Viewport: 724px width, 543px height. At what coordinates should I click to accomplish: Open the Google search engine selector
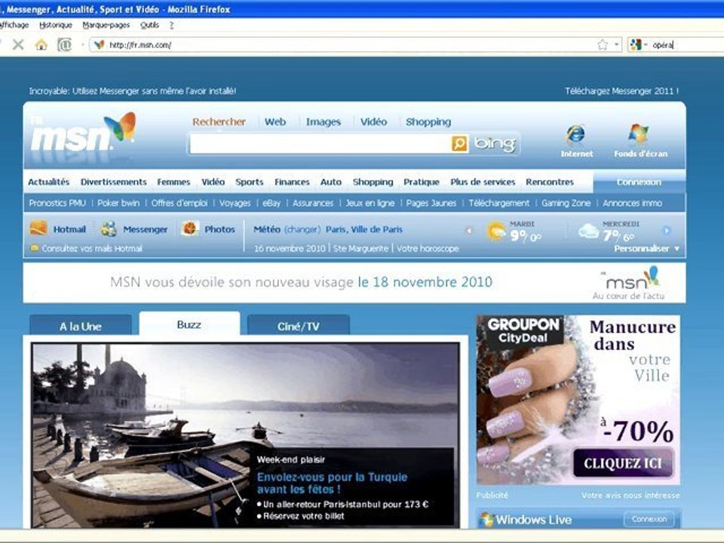638,44
